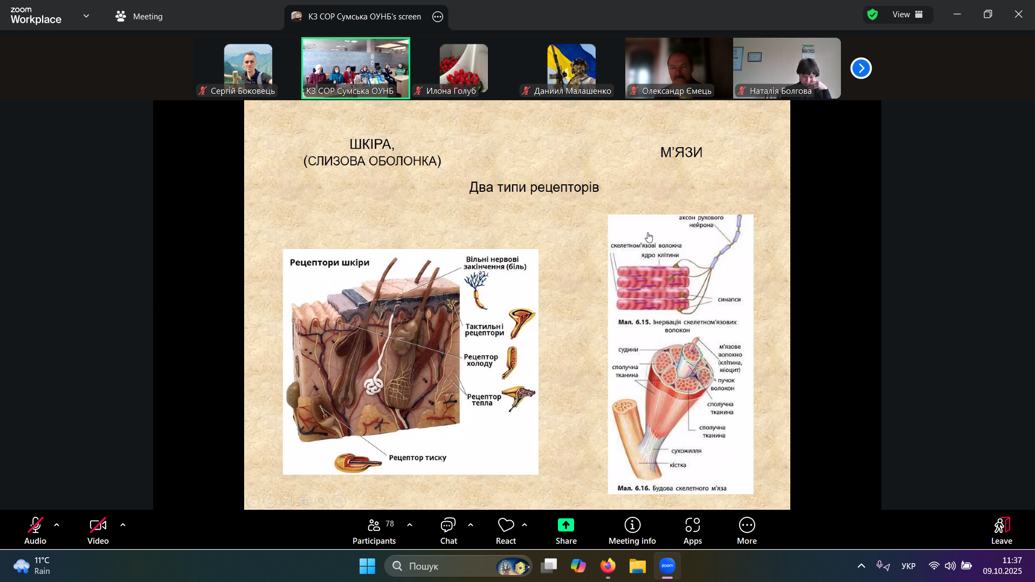This screenshot has height=582, width=1035.
Task: Expand audio settings arrow
Action: (x=57, y=525)
